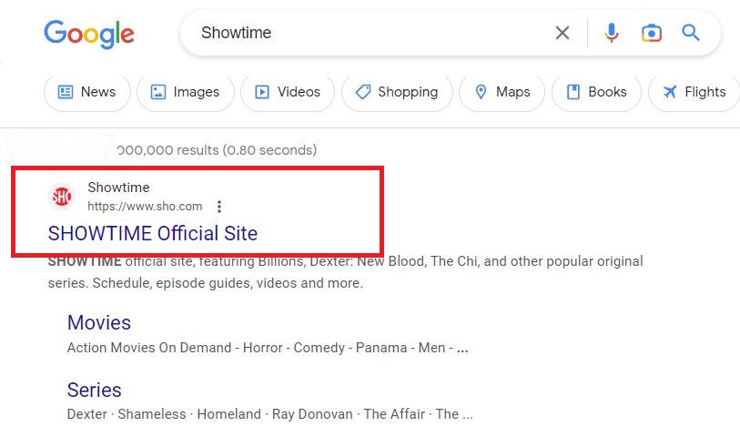Open the Shopping filter

pyautogui.click(x=397, y=92)
